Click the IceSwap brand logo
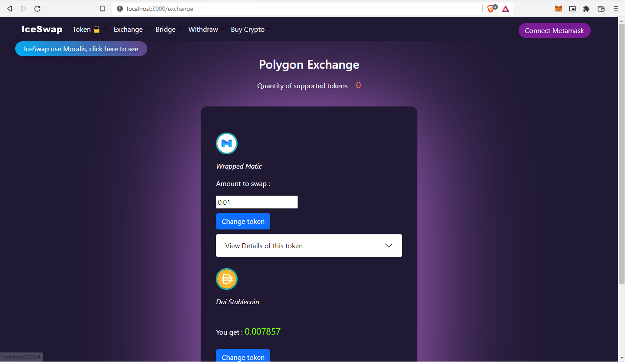Screen dimensions: 625x362 point(42,30)
